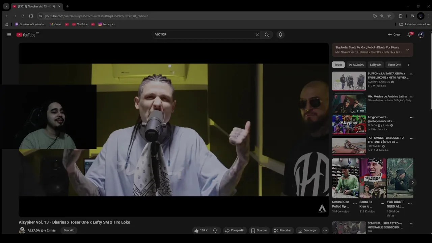
Task: Open Todos los marcadores folder
Action: (x=415, y=24)
